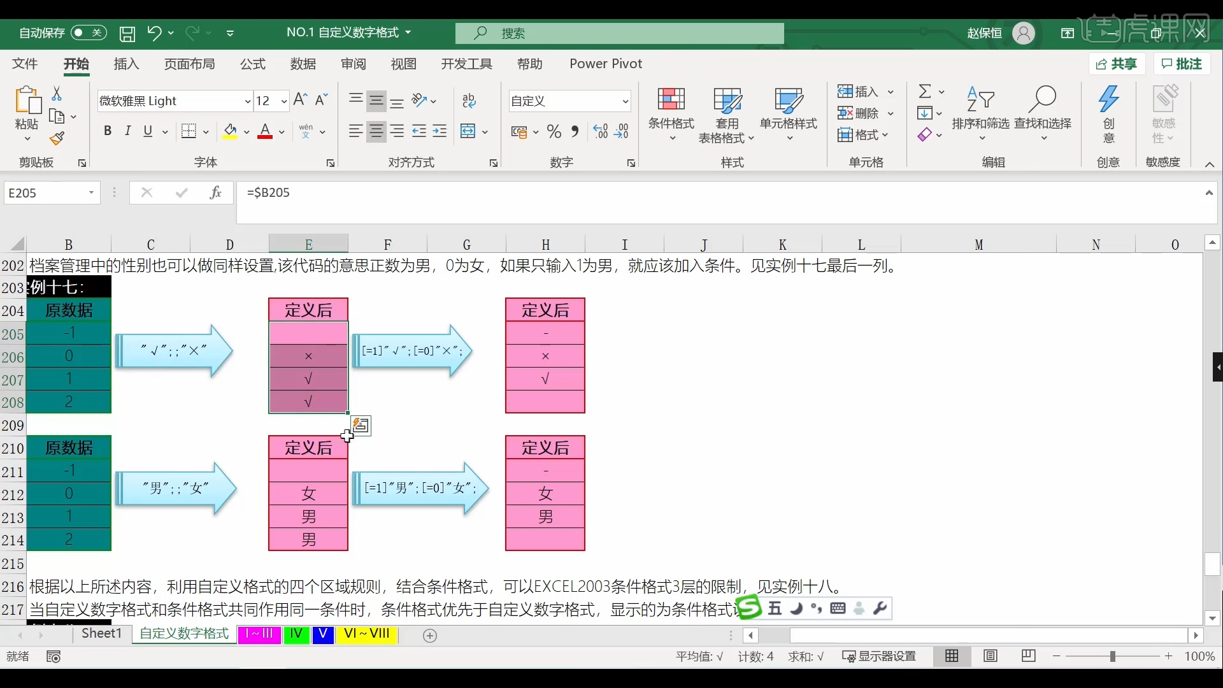Switch off 自动保存 toggle
The height and width of the screenshot is (688, 1223).
click(88, 33)
